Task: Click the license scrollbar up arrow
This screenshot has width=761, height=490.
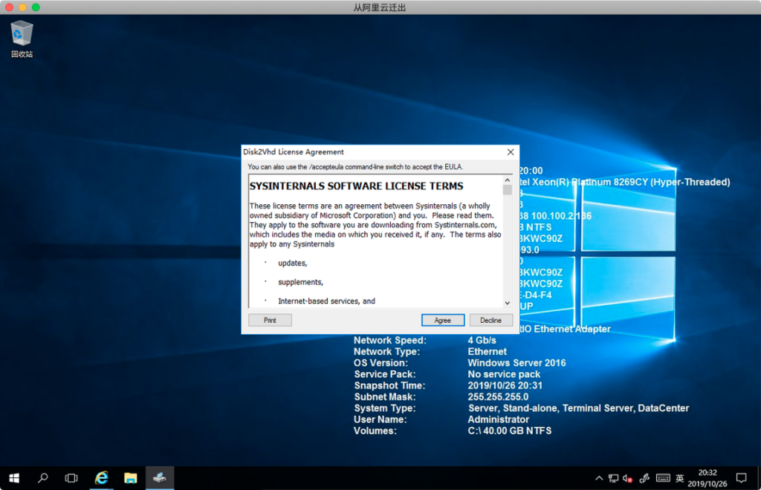Action: pos(508,180)
